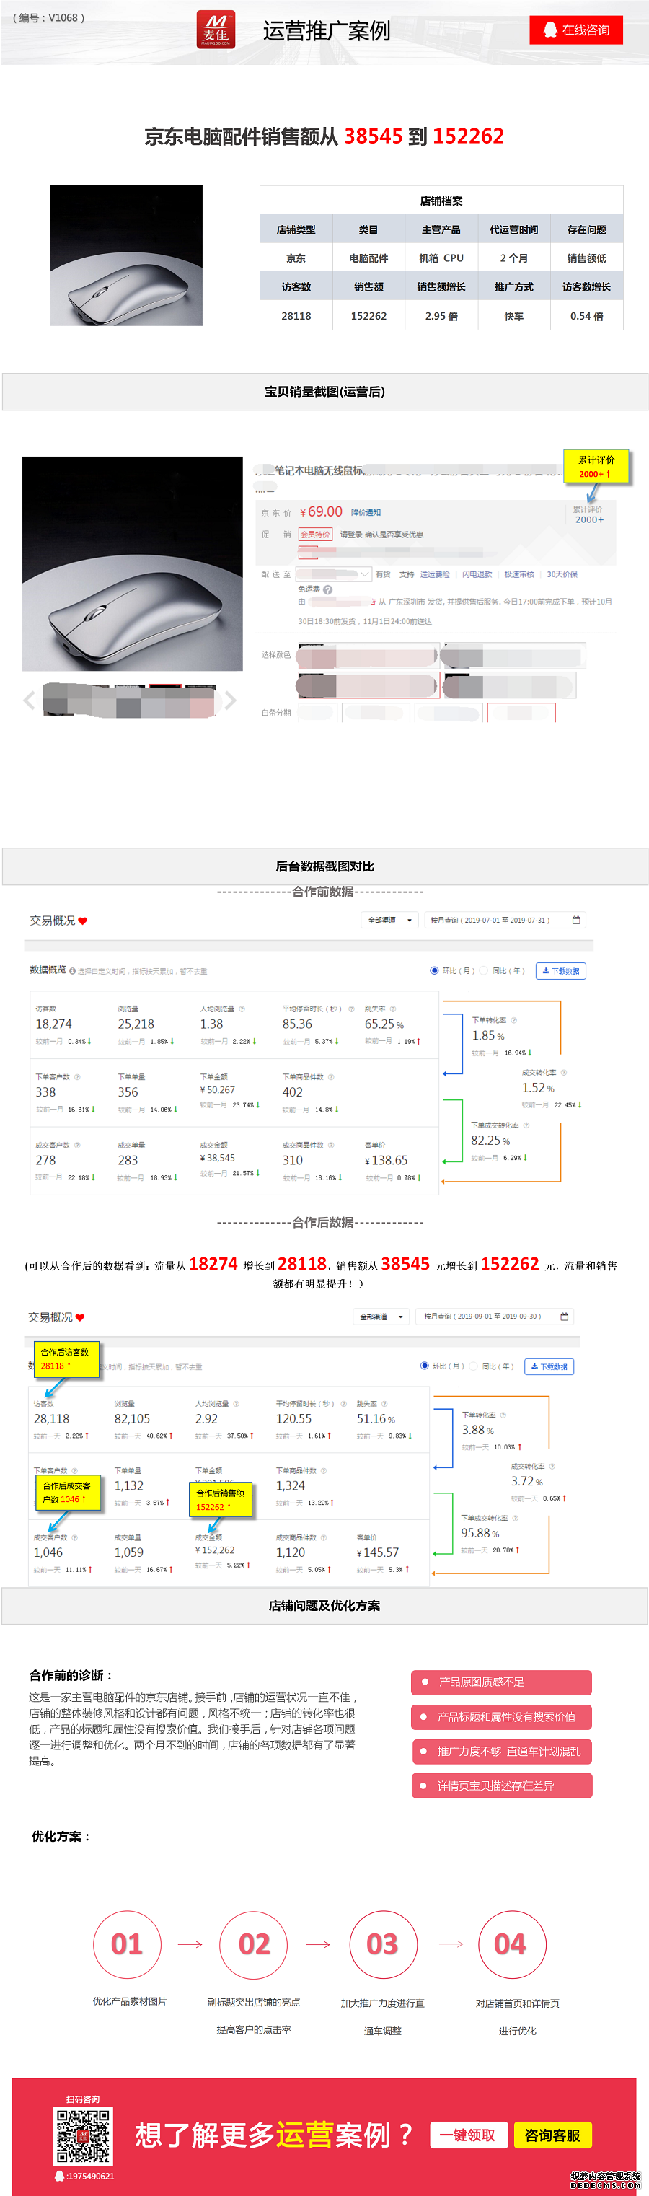Open calendar icon for the 2019-09 date query

564,1317
